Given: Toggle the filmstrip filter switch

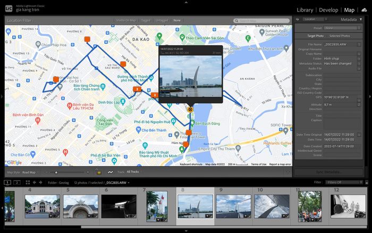Looking at the screenshot, I should 367,182.
